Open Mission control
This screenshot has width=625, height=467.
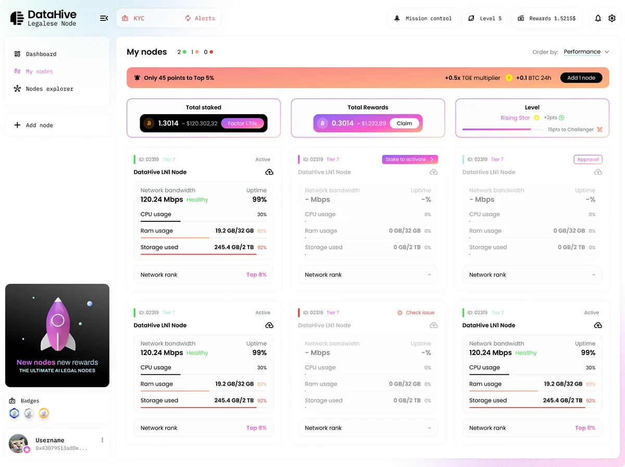[x=423, y=18]
